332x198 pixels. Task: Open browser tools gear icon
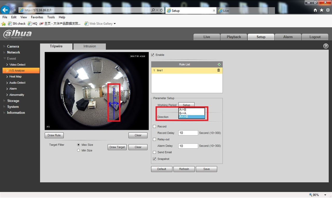pyautogui.click(x=328, y=10)
